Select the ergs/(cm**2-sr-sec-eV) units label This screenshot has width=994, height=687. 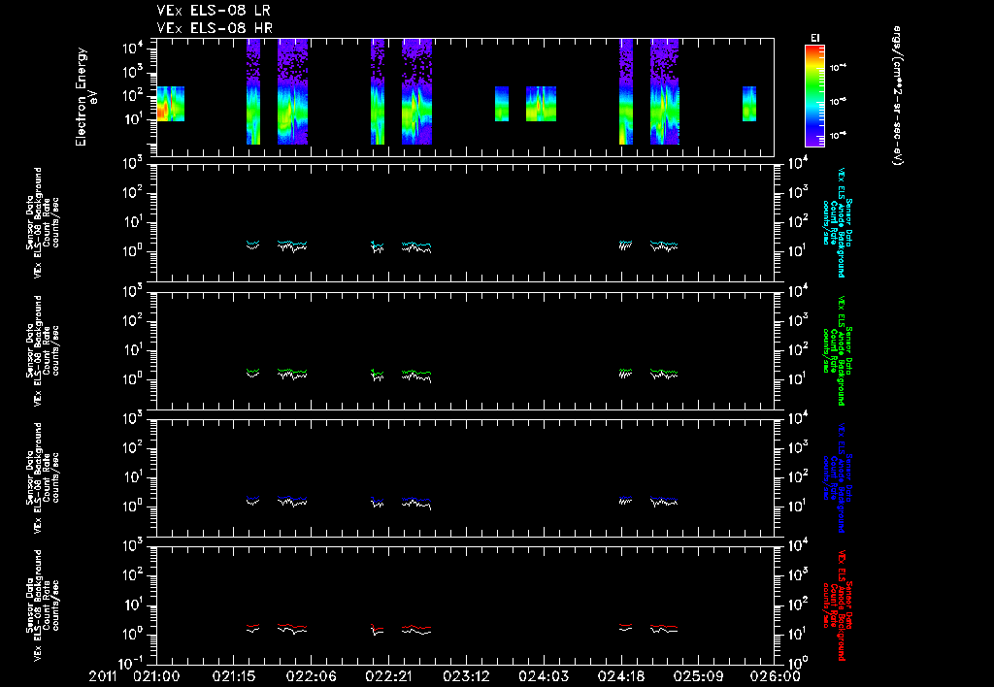click(897, 96)
